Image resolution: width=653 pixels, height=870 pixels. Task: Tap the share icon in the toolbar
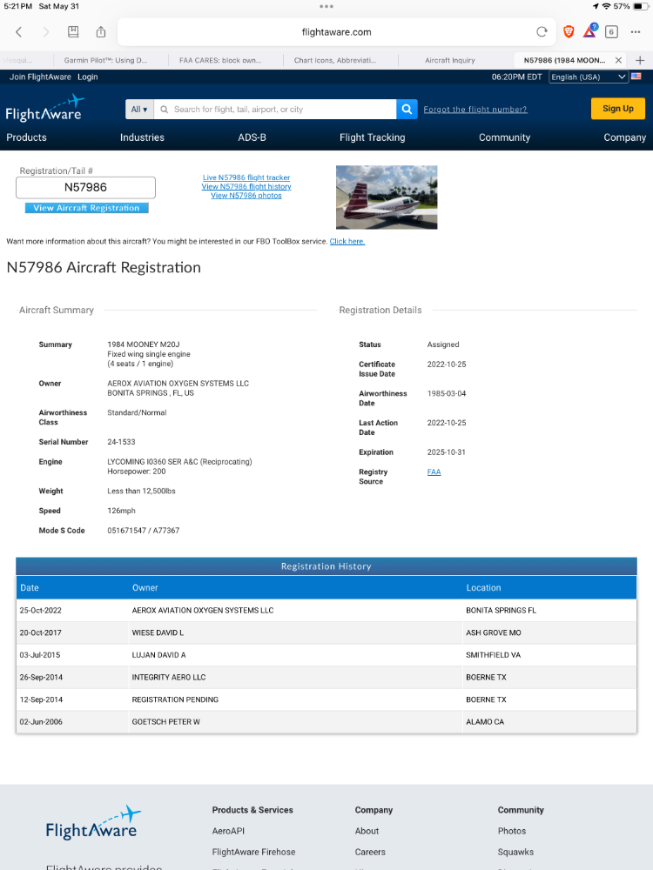[100, 31]
